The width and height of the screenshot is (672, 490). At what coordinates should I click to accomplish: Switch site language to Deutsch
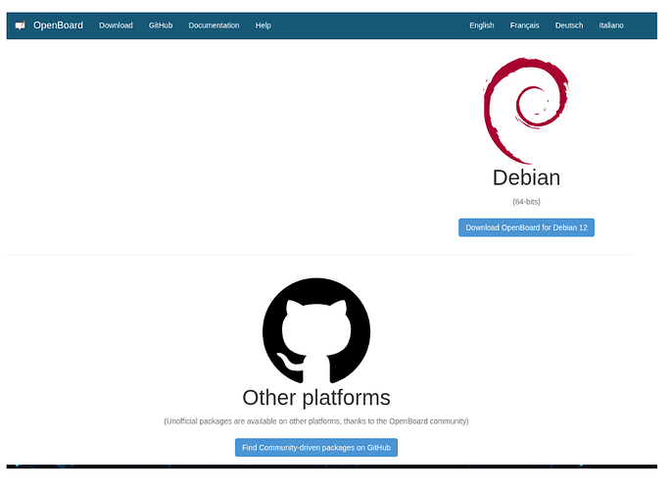click(x=569, y=25)
